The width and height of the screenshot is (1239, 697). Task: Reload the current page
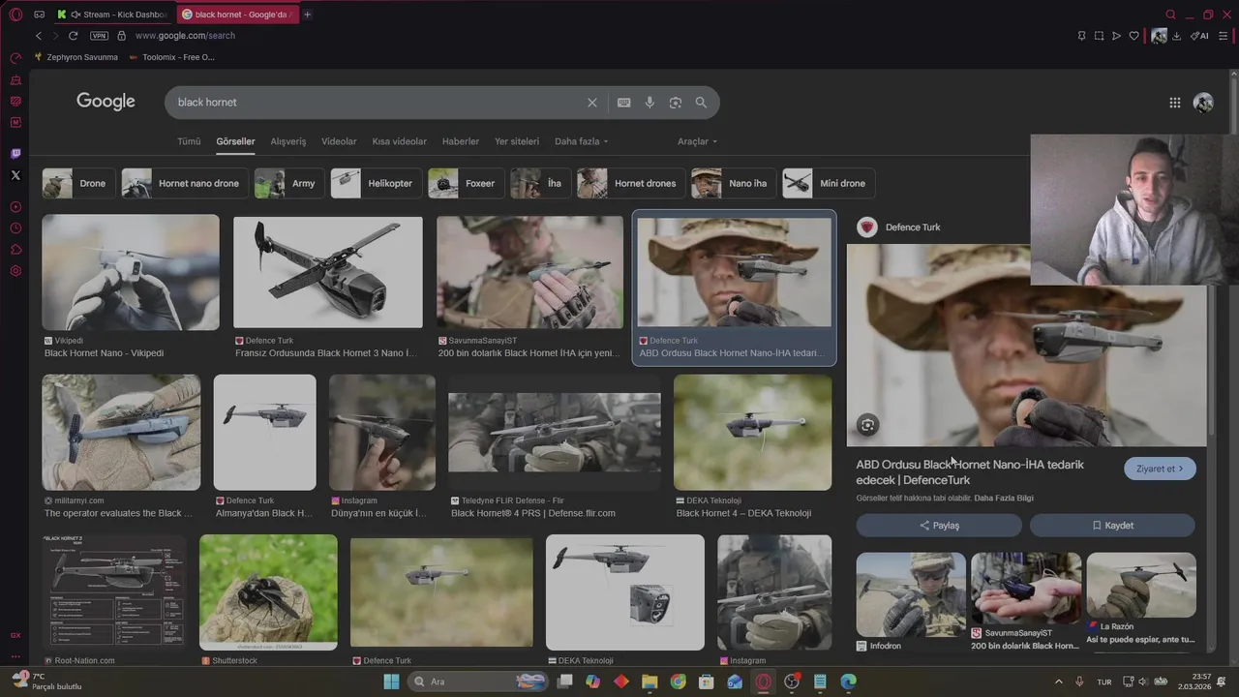click(x=73, y=36)
